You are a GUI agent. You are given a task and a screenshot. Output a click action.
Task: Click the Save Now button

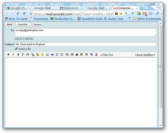[23, 24]
